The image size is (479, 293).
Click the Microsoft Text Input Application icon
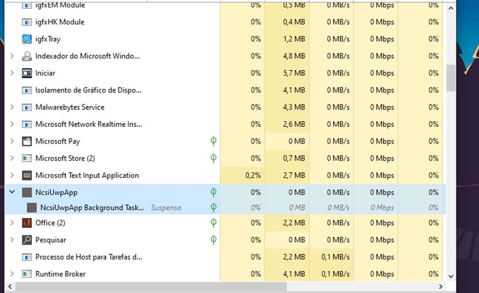(27, 175)
